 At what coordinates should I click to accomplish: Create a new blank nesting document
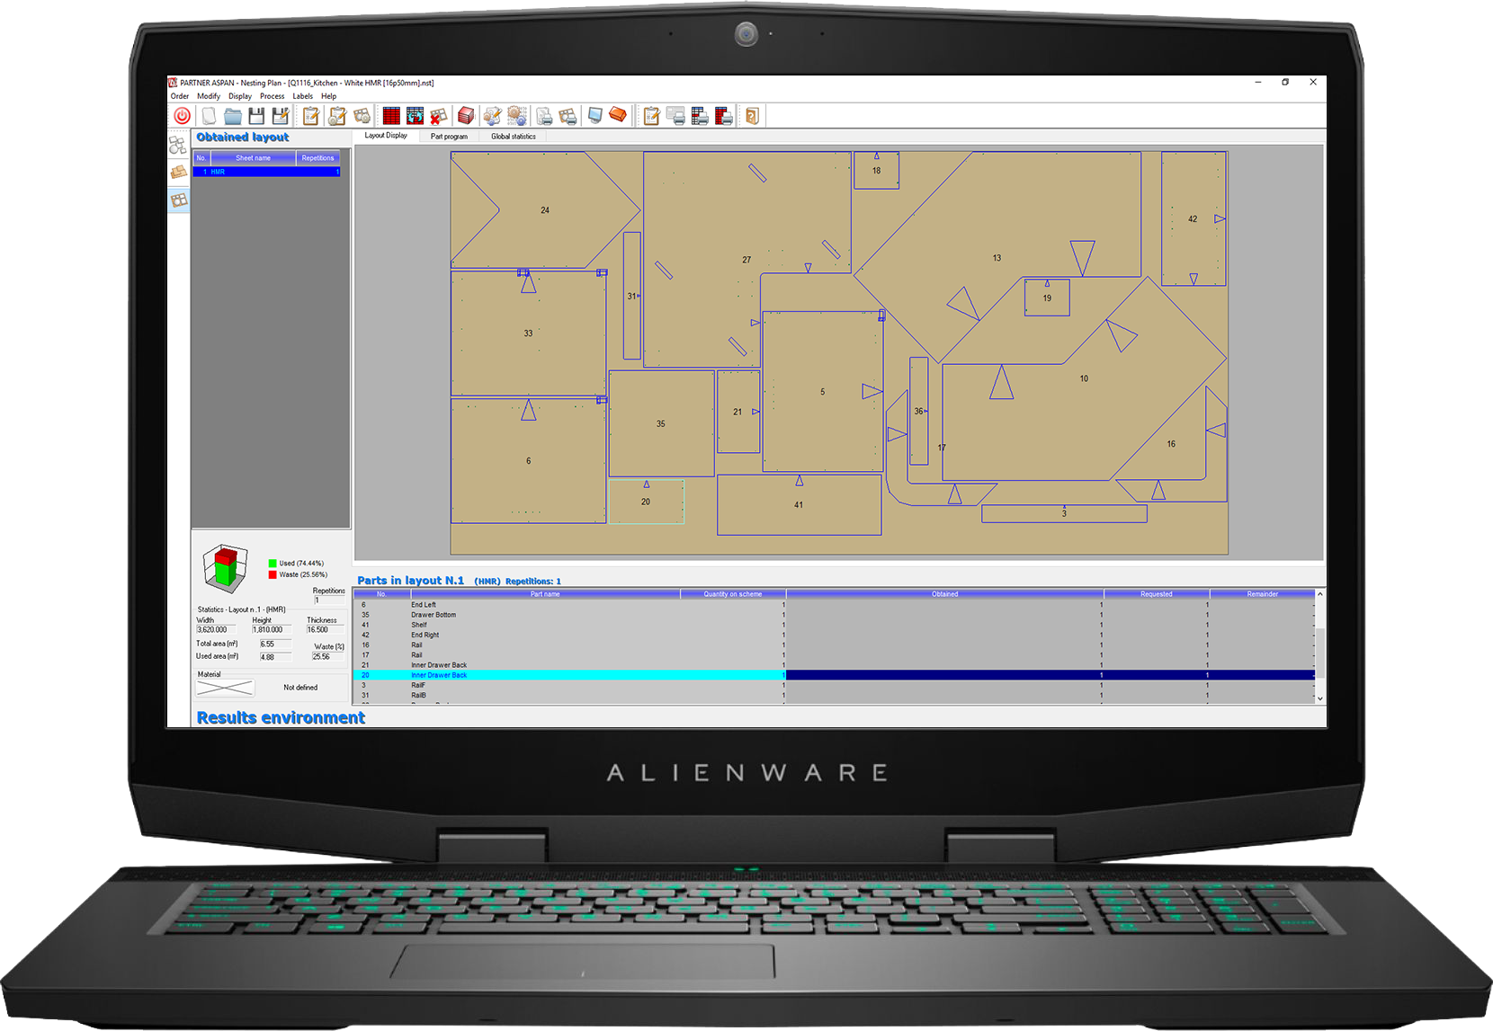click(x=209, y=116)
